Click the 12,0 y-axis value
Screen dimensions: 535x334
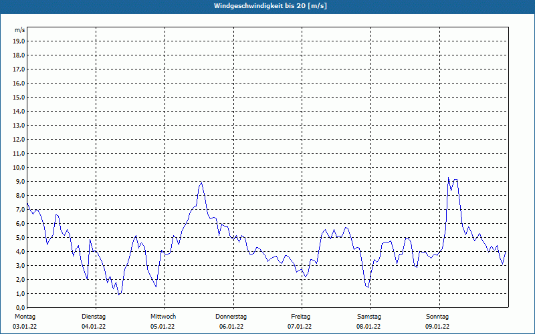[19, 140]
